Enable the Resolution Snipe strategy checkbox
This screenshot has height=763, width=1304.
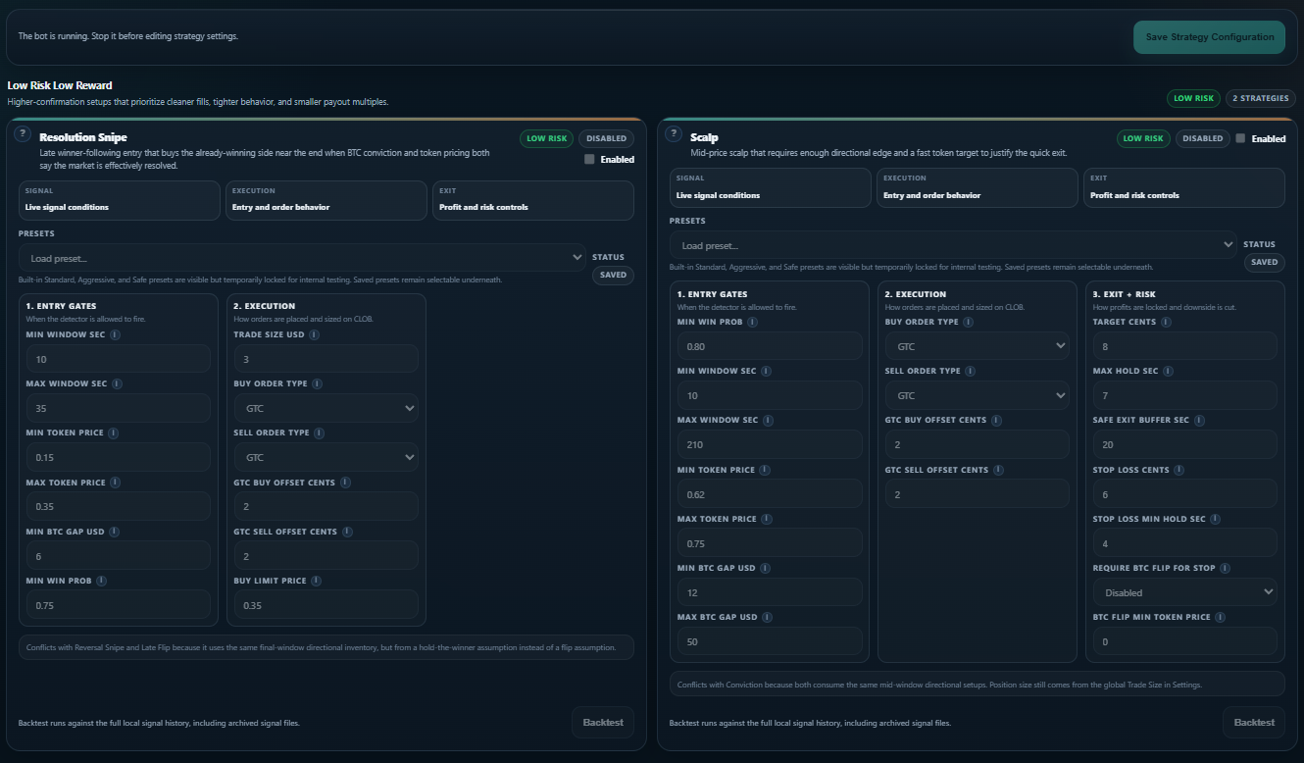587,159
